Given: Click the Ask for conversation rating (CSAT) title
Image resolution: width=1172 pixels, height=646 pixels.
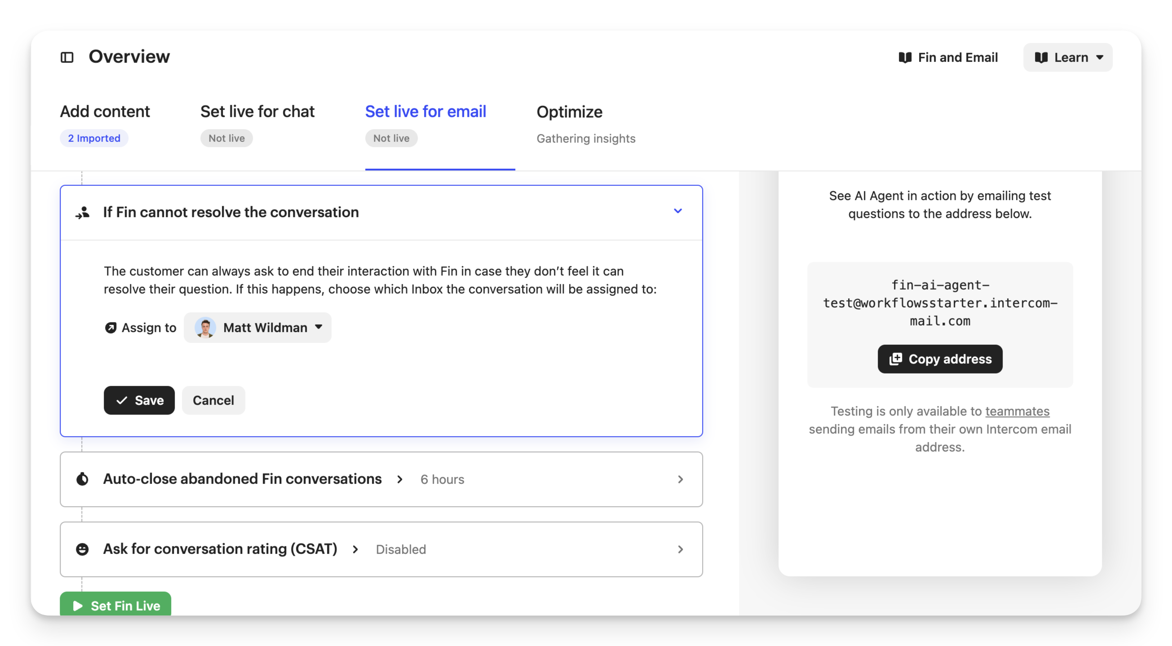Looking at the screenshot, I should [220, 549].
